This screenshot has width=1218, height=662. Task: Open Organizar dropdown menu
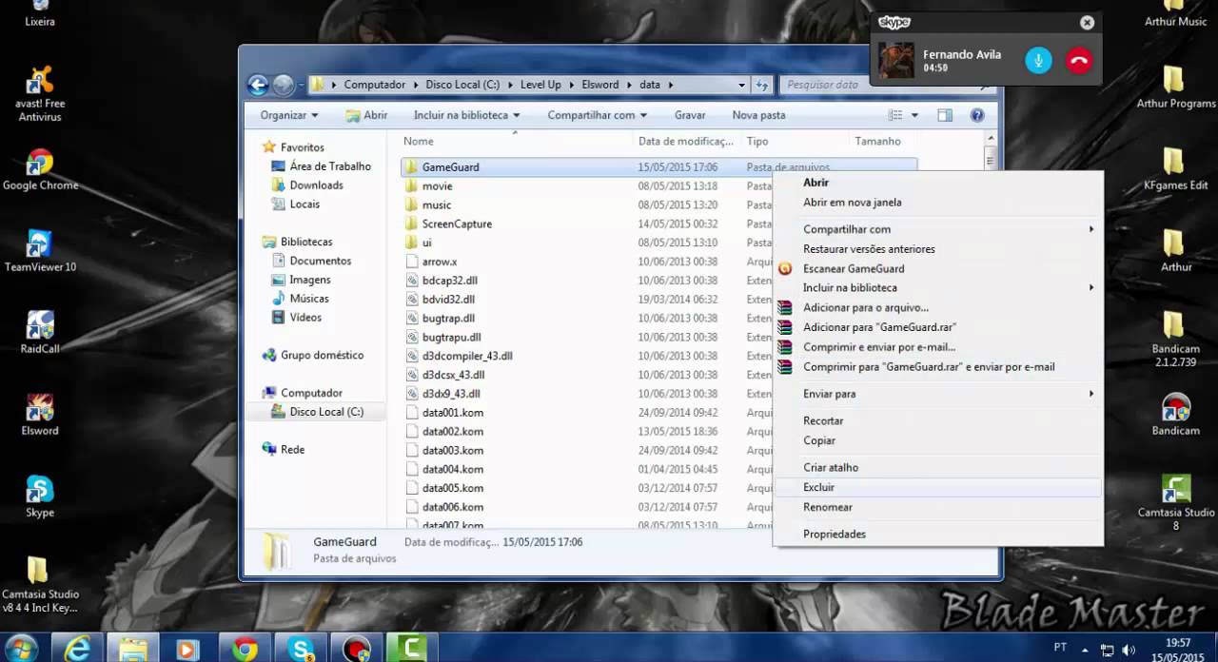click(289, 115)
